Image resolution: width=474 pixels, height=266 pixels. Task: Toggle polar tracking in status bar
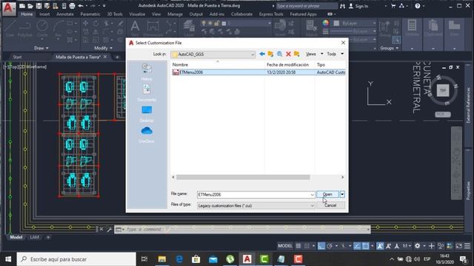[330, 246]
